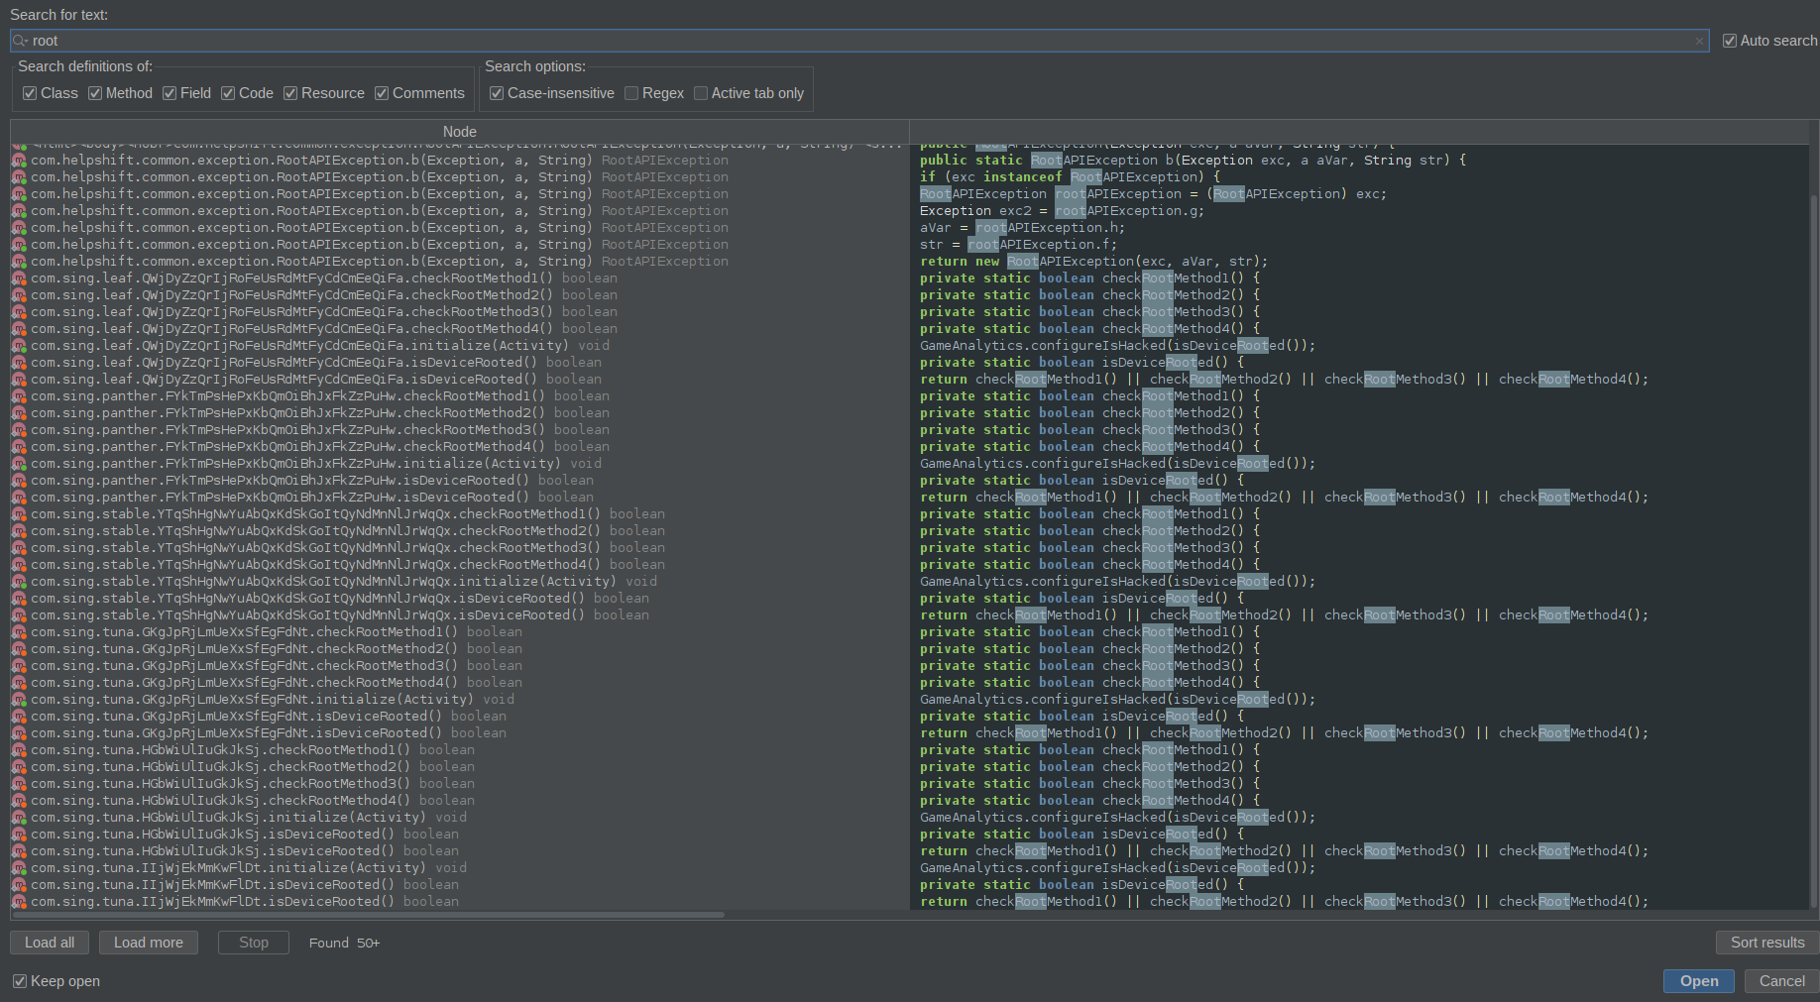
Task: Select method icon of com.sing.leaf checkRootMethod4() row
Action: (19, 329)
